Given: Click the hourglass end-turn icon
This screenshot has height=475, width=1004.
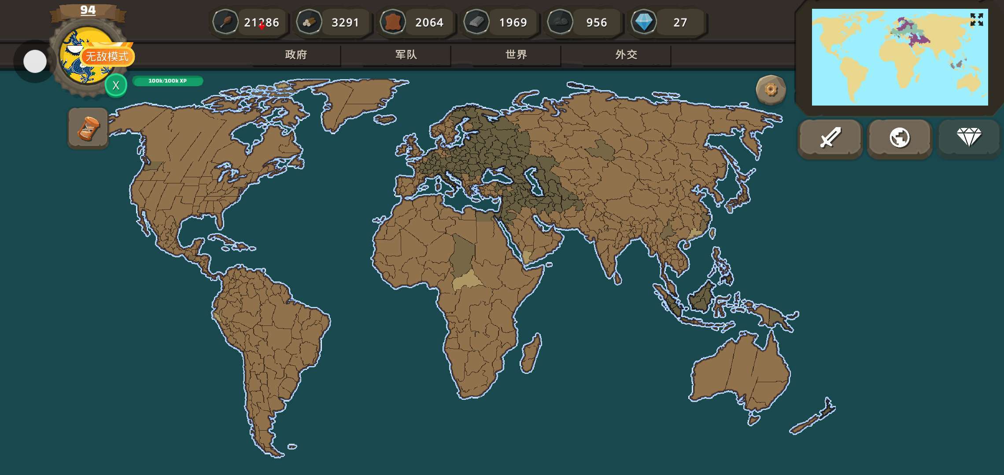Looking at the screenshot, I should tap(88, 128).
